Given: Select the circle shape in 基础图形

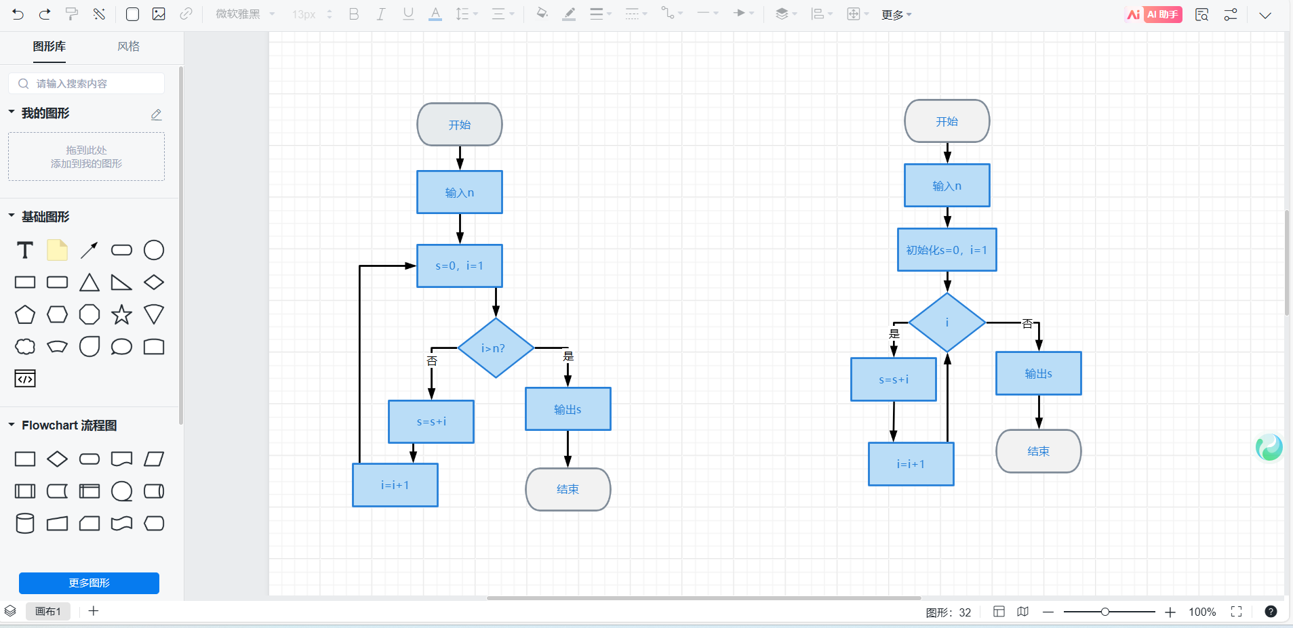Looking at the screenshot, I should 154,250.
